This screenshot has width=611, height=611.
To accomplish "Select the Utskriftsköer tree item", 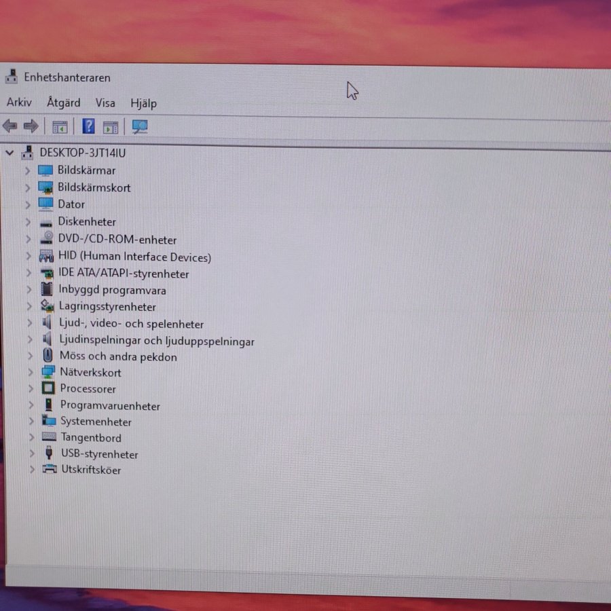I will click(x=91, y=470).
